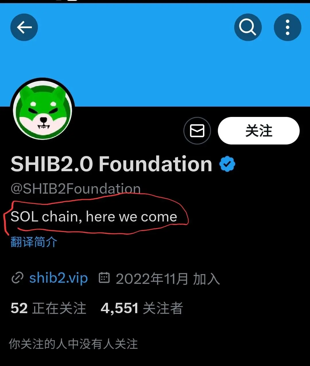
Task: Click the blue header banner image
Action: click(155, 55)
